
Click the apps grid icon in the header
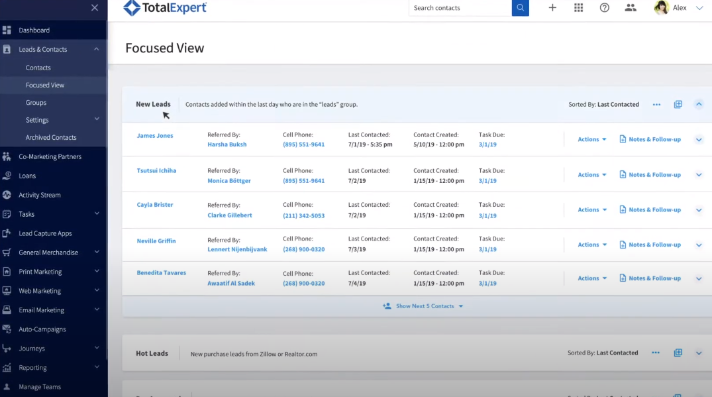[x=578, y=7]
